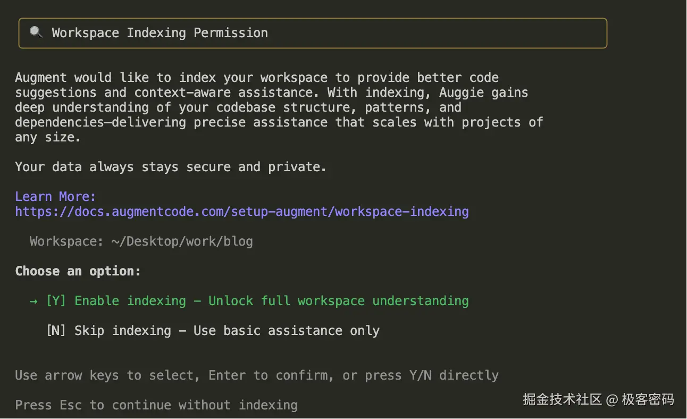The image size is (687, 419).
Task: Click the "Learn More:" label
Action: click(x=55, y=197)
